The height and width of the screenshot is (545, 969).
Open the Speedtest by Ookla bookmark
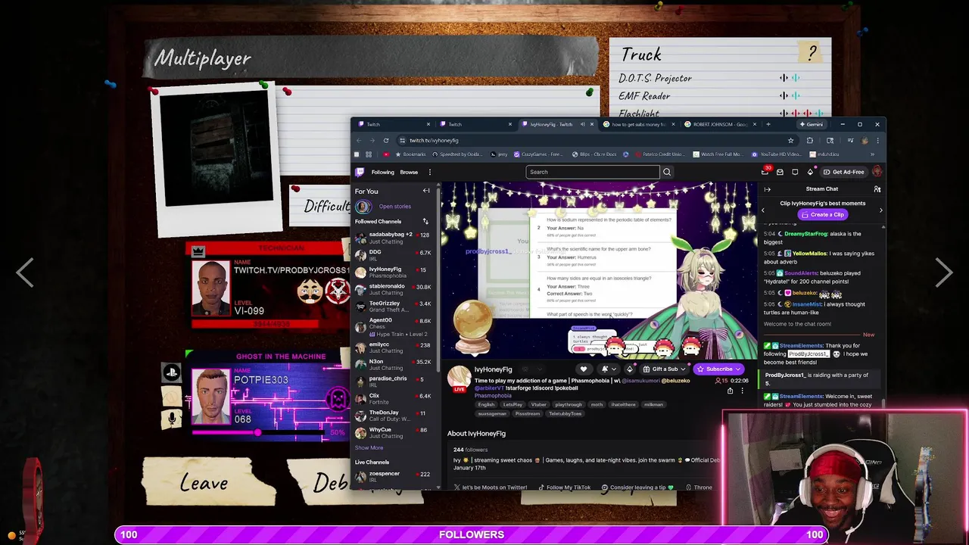click(x=457, y=154)
